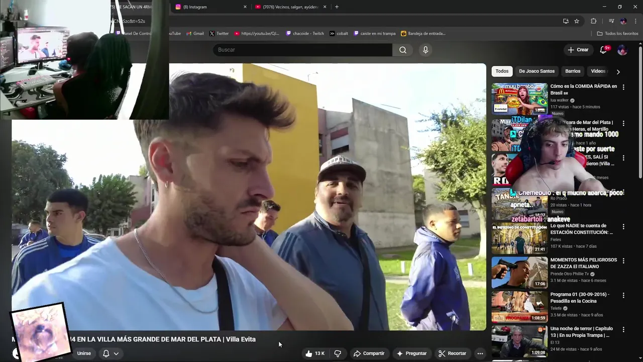Open Todos los favoritos folder

[x=617, y=33]
